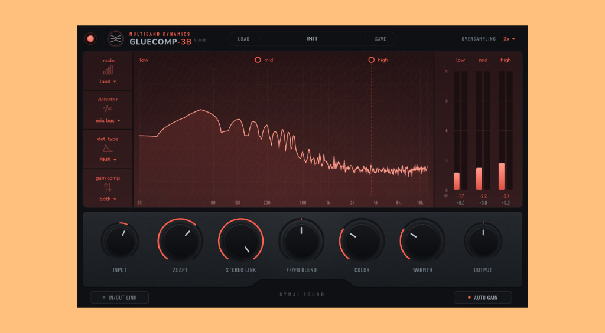Screen dimensions: 605x333
Task: Toggle the red power bypass button
Action: click(90, 39)
